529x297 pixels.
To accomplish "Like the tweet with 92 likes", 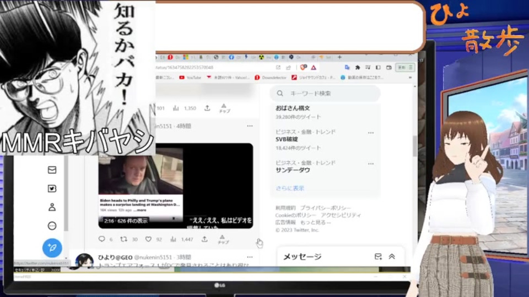I will [148, 239].
